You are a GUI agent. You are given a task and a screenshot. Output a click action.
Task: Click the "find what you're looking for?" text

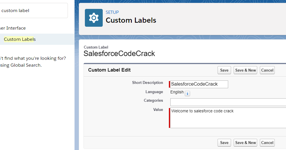coord(35,58)
